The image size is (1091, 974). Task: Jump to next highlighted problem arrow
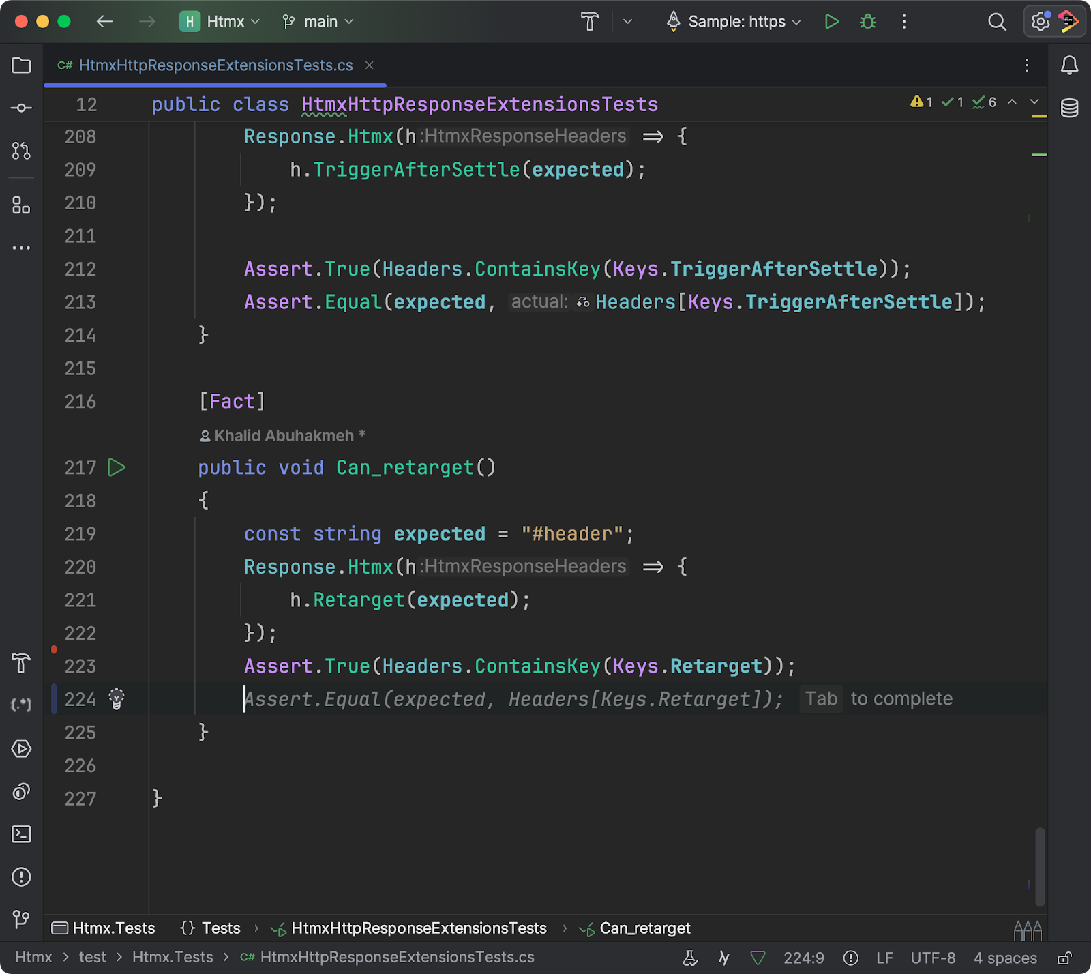pos(1034,102)
